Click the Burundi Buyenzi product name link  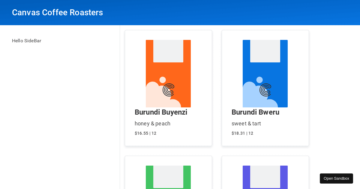161,112
